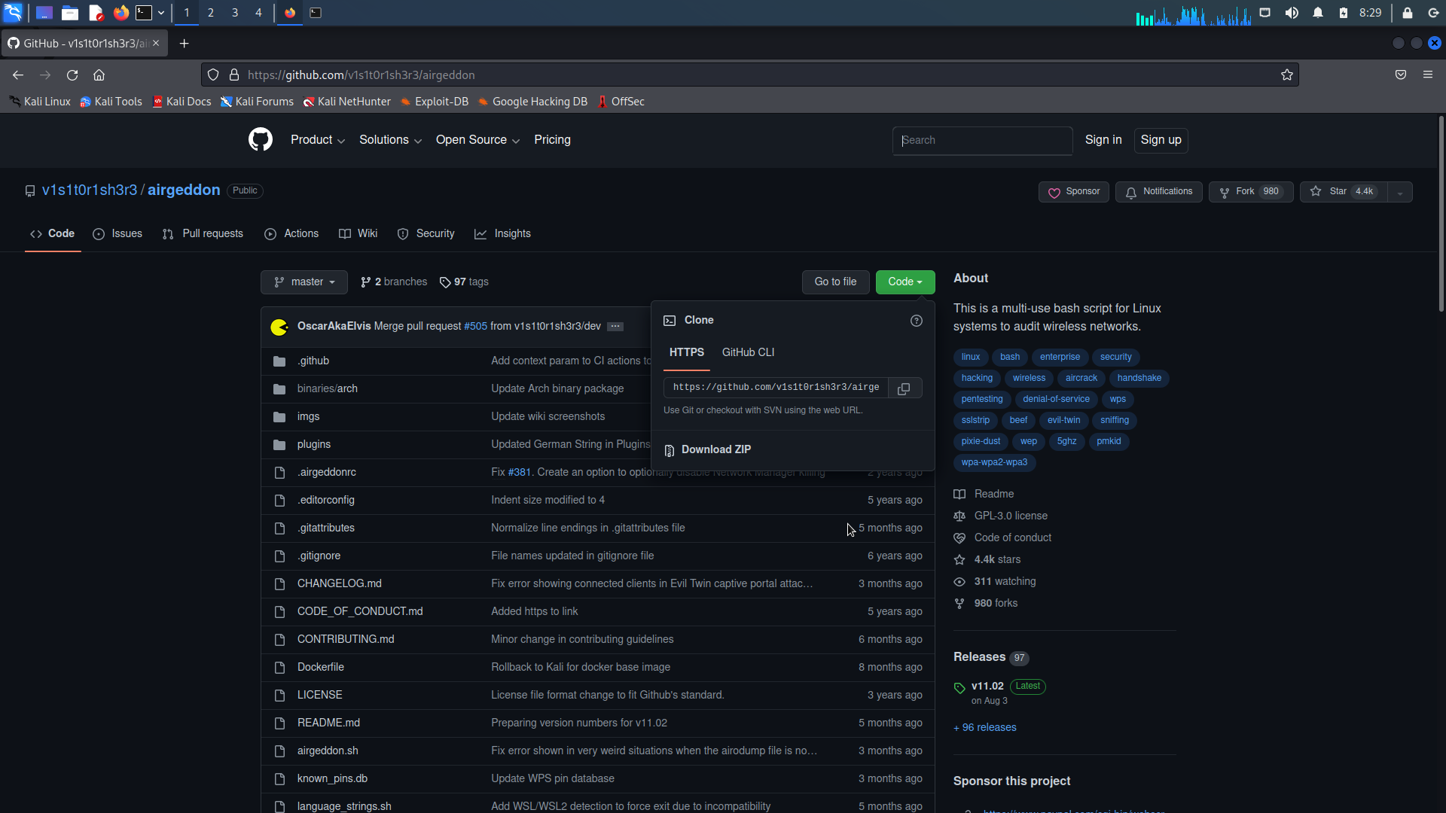Open the 'pentesting' topic tag
The width and height of the screenshot is (1446, 813).
982,400
